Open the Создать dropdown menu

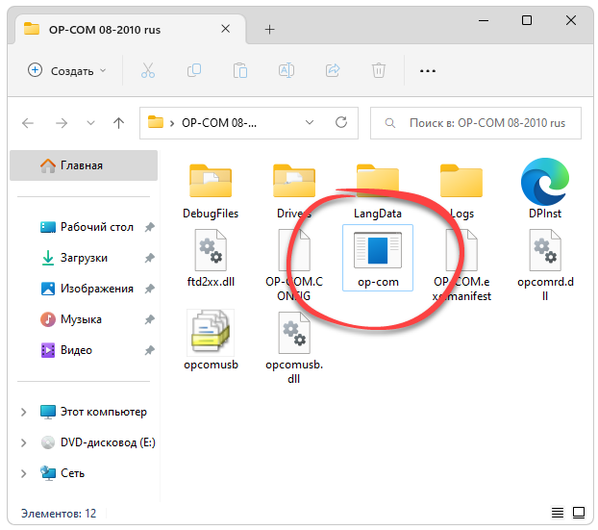click(x=67, y=70)
